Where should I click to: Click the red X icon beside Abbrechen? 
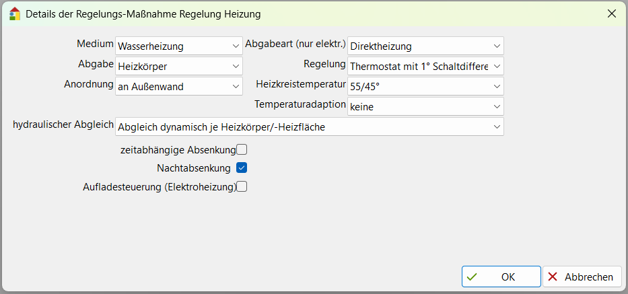(x=553, y=277)
